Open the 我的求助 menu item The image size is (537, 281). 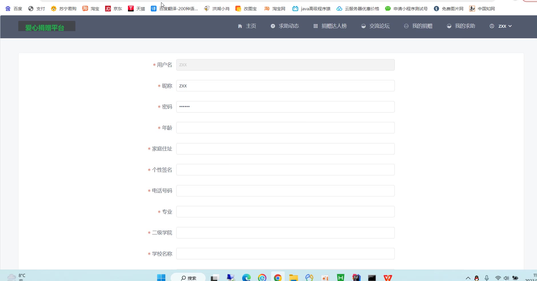(461, 26)
